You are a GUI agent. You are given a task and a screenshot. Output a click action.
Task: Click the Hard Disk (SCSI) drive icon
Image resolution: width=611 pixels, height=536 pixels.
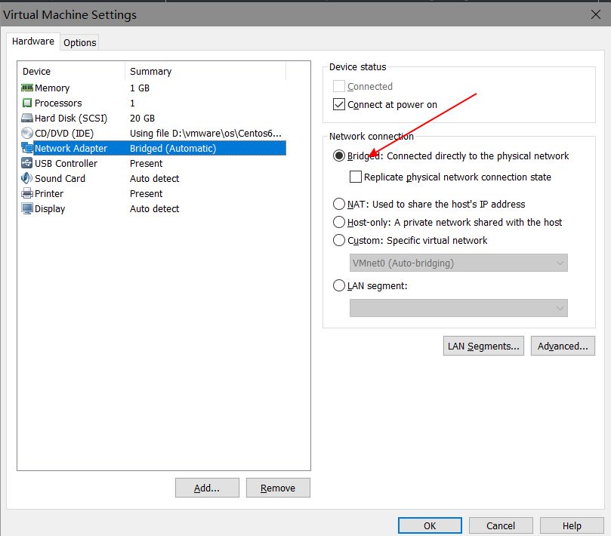pyautogui.click(x=27, y=118)
